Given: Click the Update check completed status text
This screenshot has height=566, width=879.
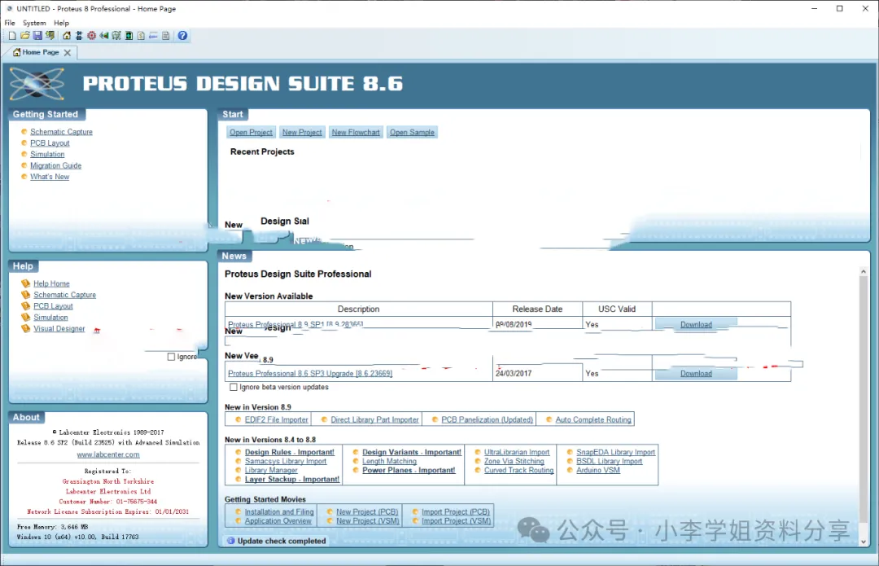Looking at the screenshot, I should pyautogui.click(x=282, y=541).
